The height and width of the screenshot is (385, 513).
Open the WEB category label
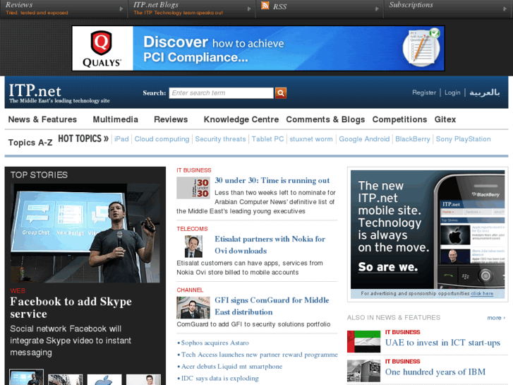click(x=18, y=290)
